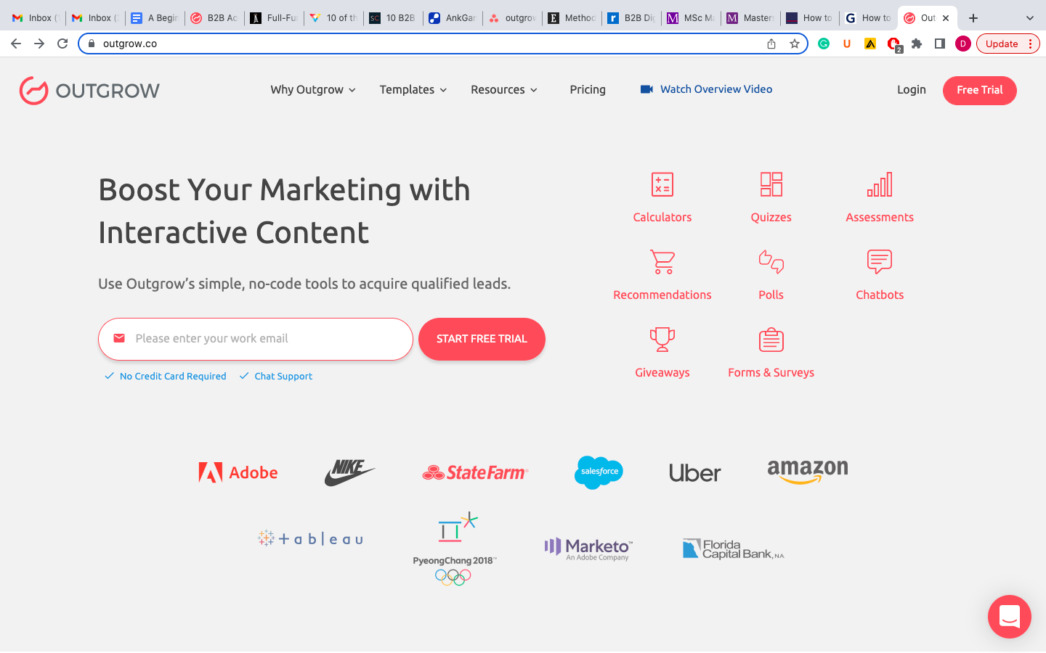1046x653 pixels.
Task: Choose the Polls thumbs icon
Action: [x=771, y=262]
